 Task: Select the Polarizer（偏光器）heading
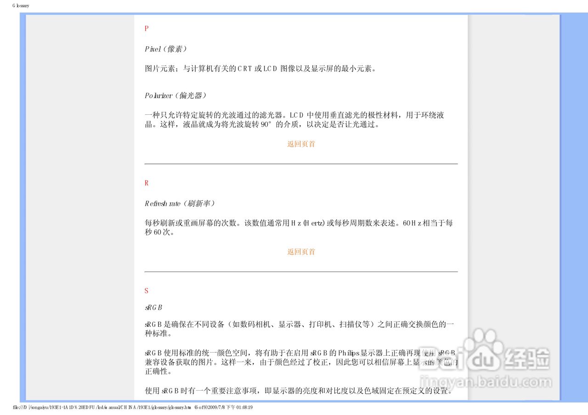click(x=176, y=95)
